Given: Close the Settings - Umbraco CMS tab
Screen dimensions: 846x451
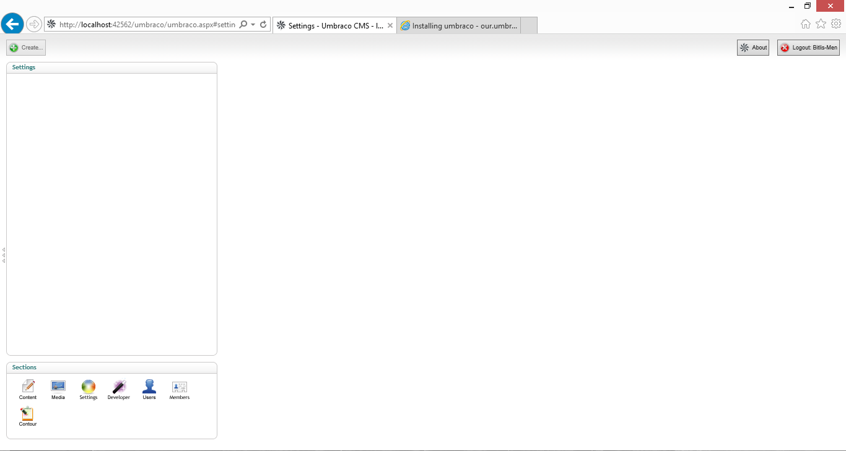Looking at the screenshot, I should pos(390,25).
